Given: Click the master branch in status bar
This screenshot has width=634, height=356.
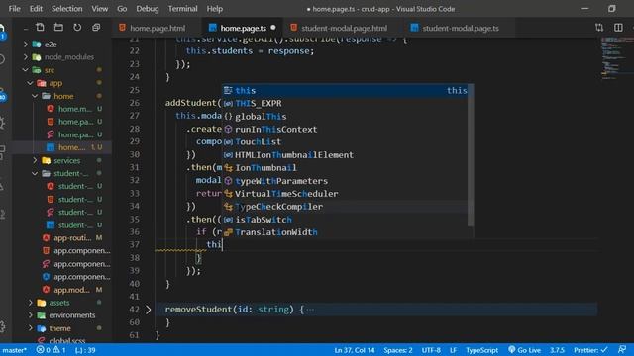Looking at the screenshot, I should (15, 350).
